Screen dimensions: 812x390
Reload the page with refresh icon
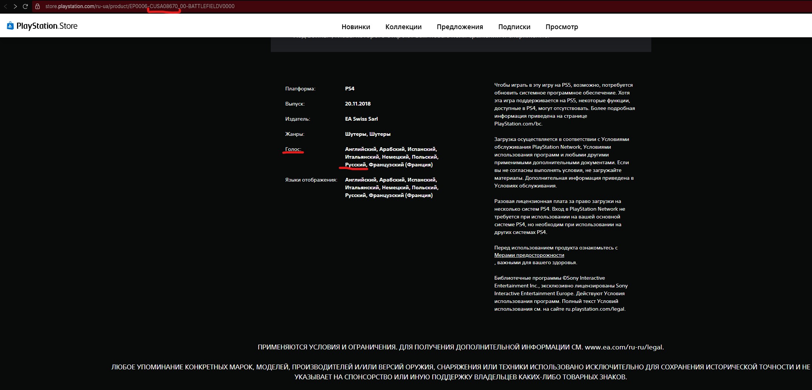coord(25,6)
